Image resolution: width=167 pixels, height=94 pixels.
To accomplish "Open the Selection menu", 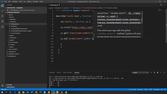I will tap(15, 2).
